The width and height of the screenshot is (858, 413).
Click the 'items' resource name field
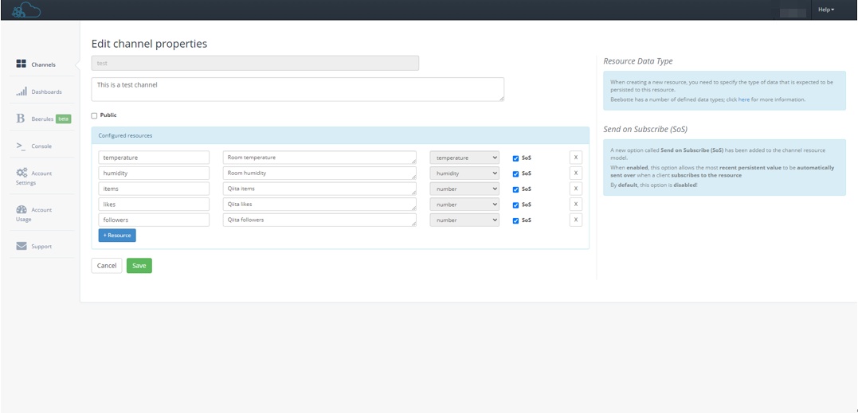[154, 189]
